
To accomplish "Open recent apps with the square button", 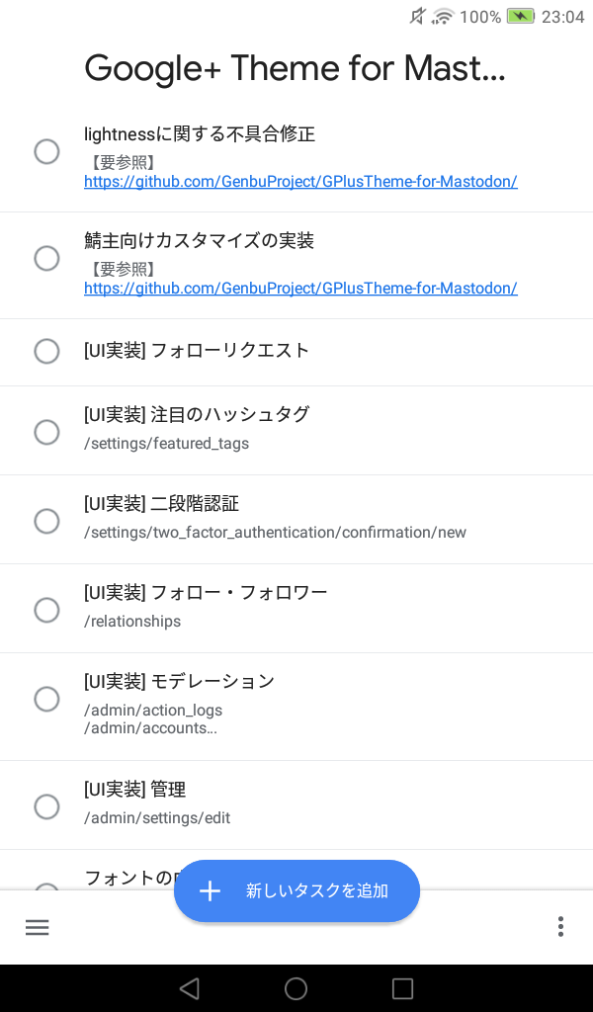I will coord(402,988).
